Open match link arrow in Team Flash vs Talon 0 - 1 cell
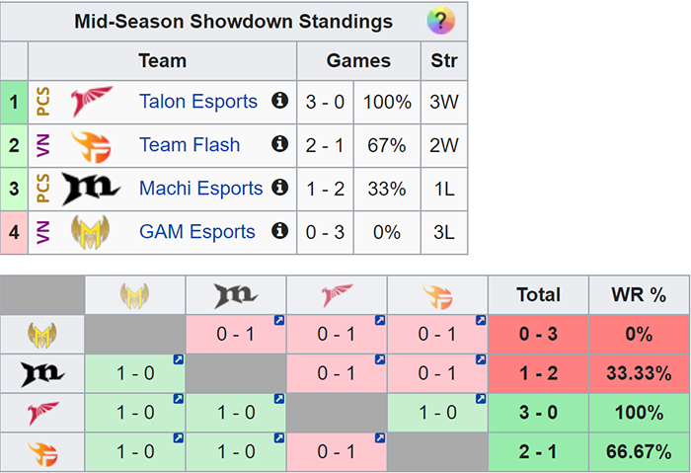691x473 pixels. tap(380, 438)
